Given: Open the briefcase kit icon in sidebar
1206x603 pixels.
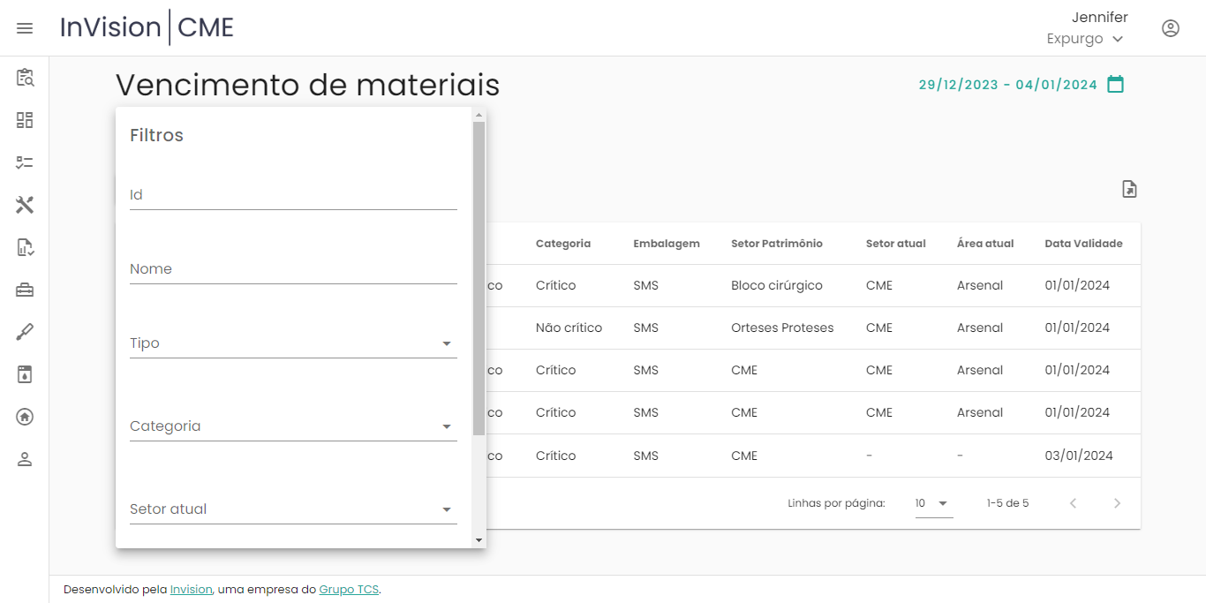Looking at the screenshot, I should pyautogui.click(x=25, y=290).
